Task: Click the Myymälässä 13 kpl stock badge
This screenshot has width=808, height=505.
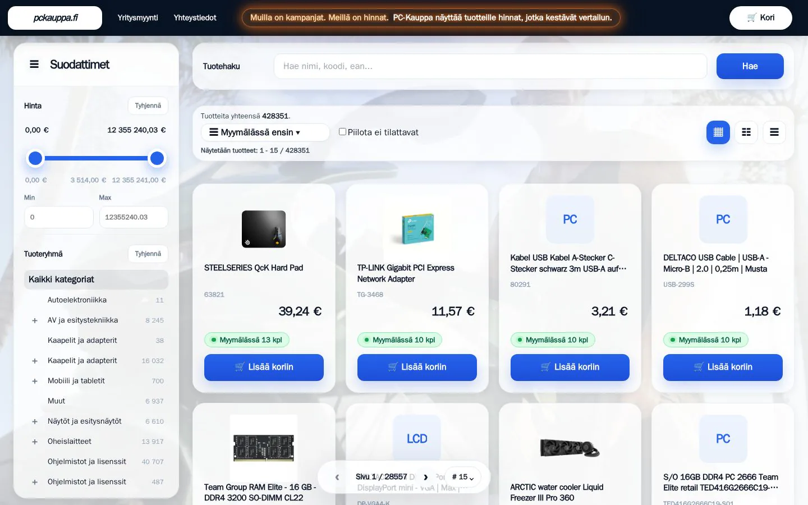Action: [x=247, y=340]
